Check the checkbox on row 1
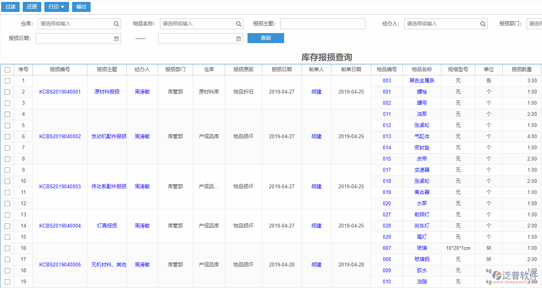 pos(7,80)
